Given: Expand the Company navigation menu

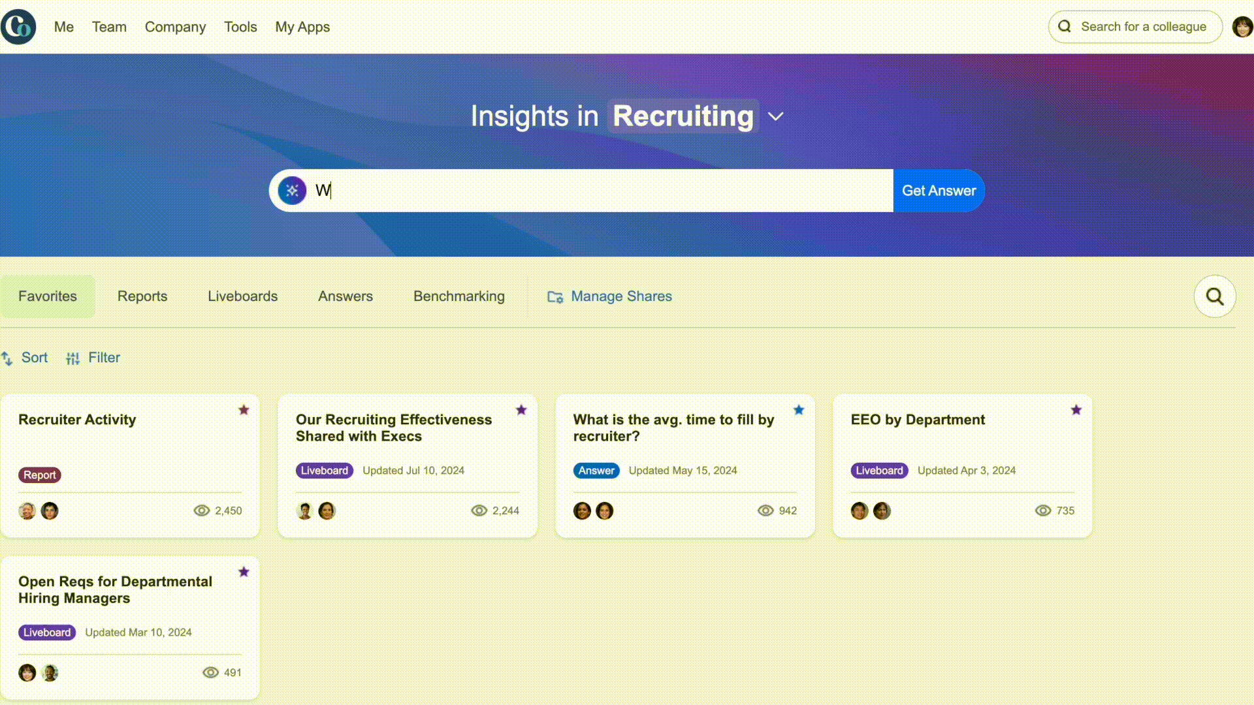Looking at the screenshot, I should 176,27.
